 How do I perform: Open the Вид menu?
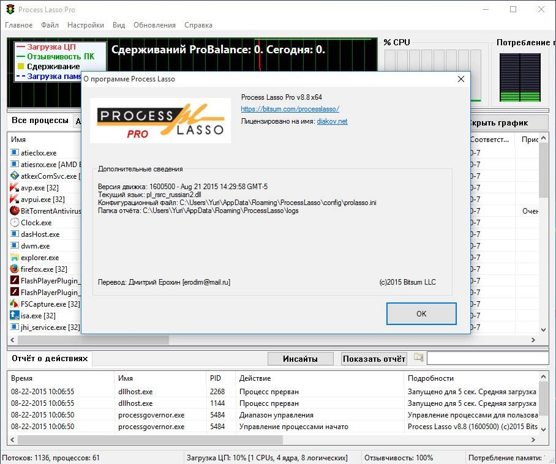[119, 25]
